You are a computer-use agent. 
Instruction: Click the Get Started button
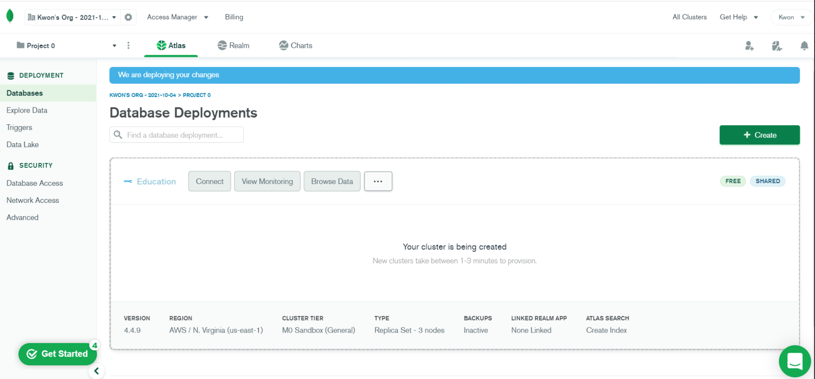click(57, 354)
